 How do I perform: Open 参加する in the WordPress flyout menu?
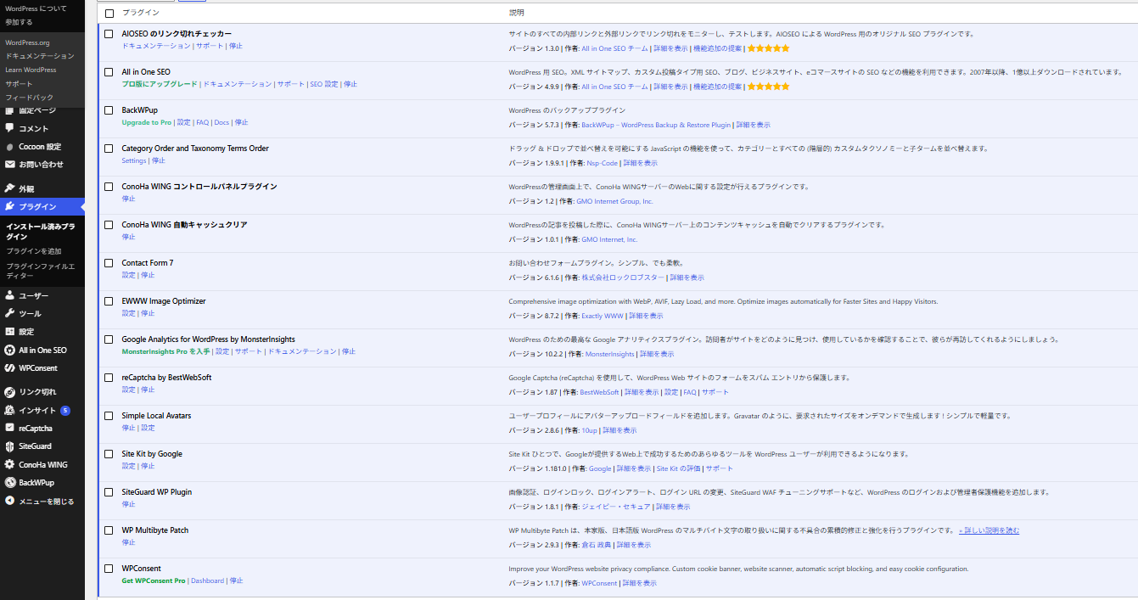19,22
